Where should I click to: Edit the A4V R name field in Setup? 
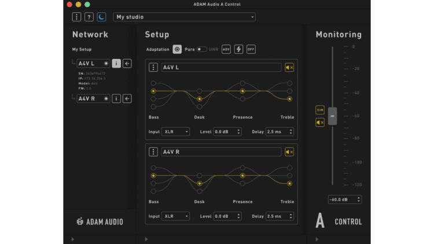click(x=221, y=152)
